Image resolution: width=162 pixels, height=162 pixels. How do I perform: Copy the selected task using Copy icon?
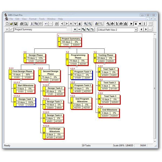pos(36,24)
